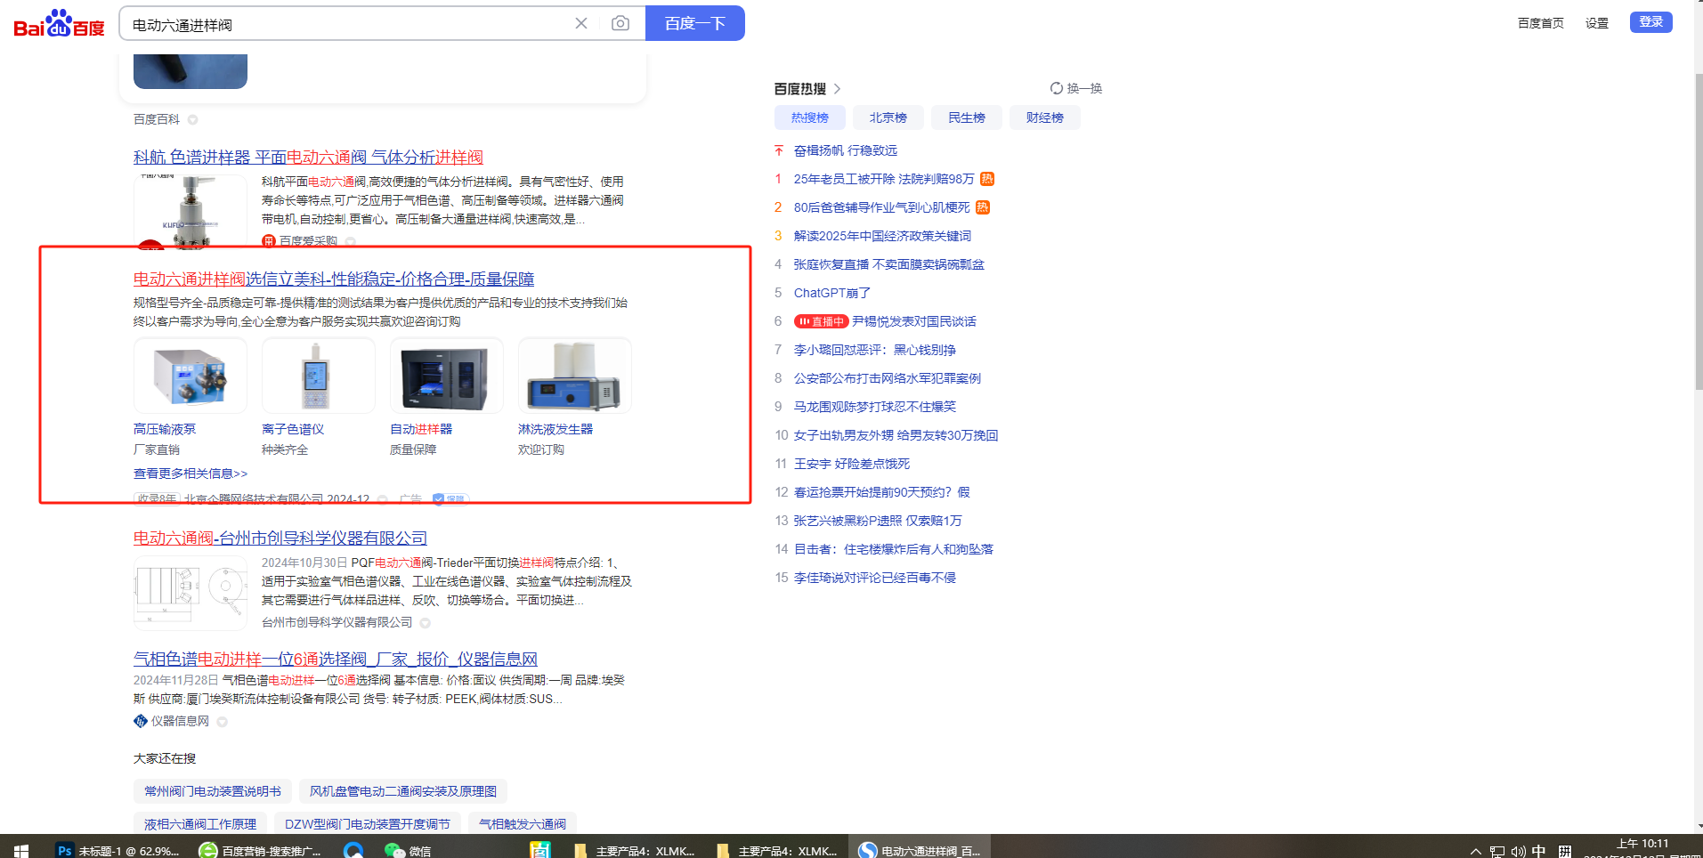Select the 财经榜 tab
This screenshot has width=1703, height=858.
point(1045,117)
